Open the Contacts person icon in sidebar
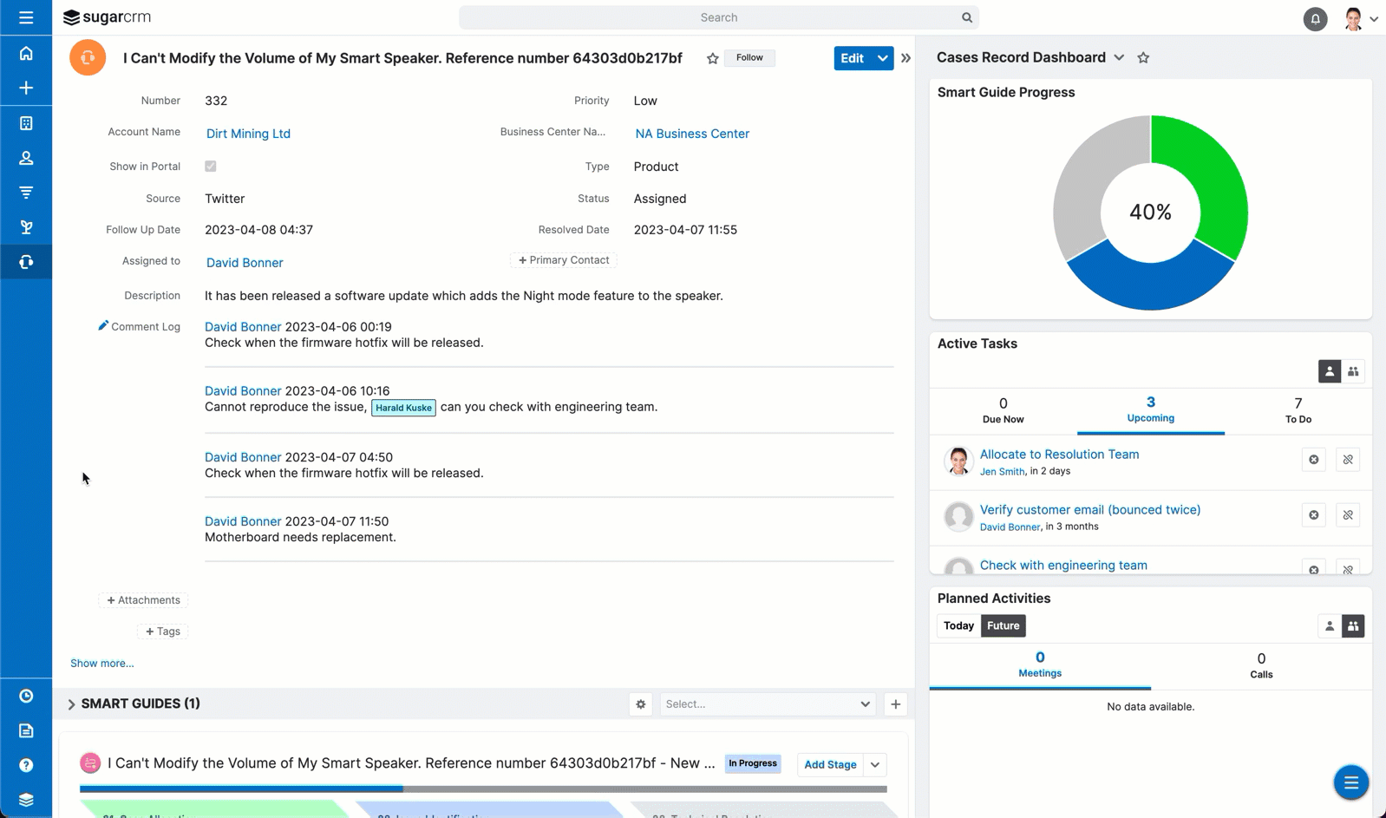This screenshot has width=1386, height=818. (26, 158)
